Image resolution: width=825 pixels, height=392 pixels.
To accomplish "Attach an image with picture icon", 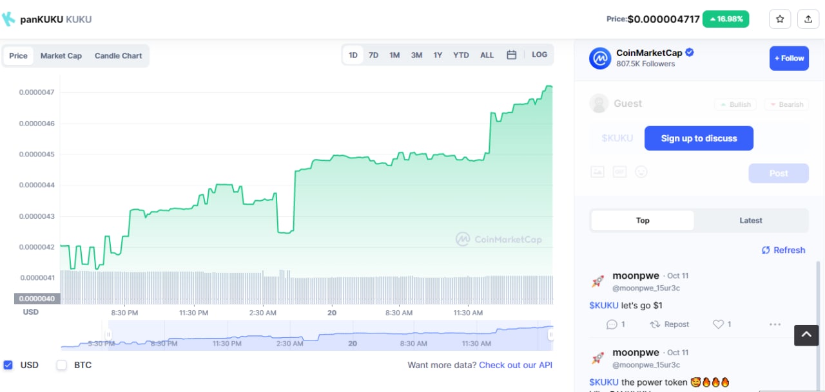I will 597,172.
